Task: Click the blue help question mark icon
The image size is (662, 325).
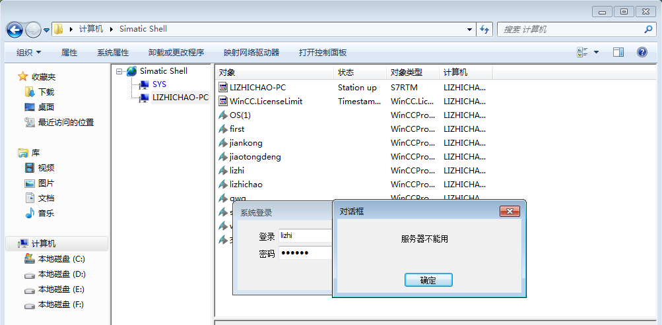Action: point(642,52)
